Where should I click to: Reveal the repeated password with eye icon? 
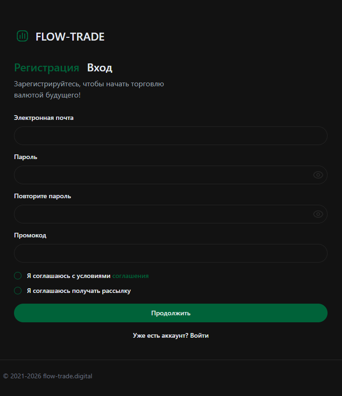tap(318, 214)
